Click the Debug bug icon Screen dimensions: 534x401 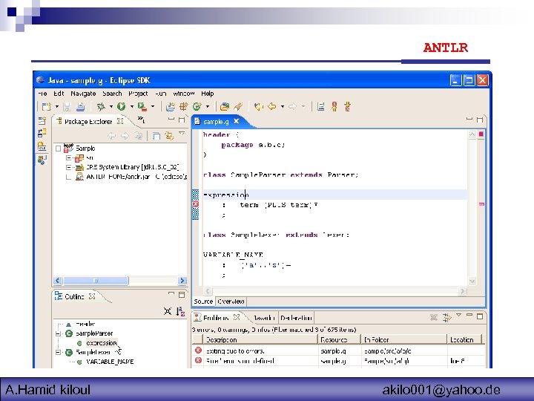click(101, 107)
